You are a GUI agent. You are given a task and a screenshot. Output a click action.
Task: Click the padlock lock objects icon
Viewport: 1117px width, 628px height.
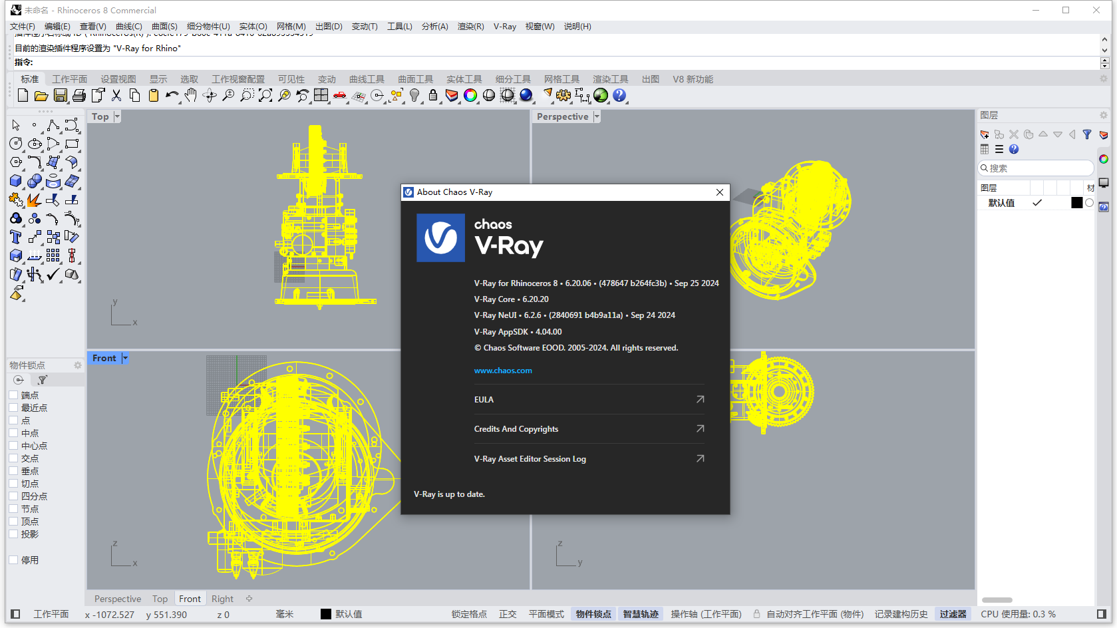433,95
